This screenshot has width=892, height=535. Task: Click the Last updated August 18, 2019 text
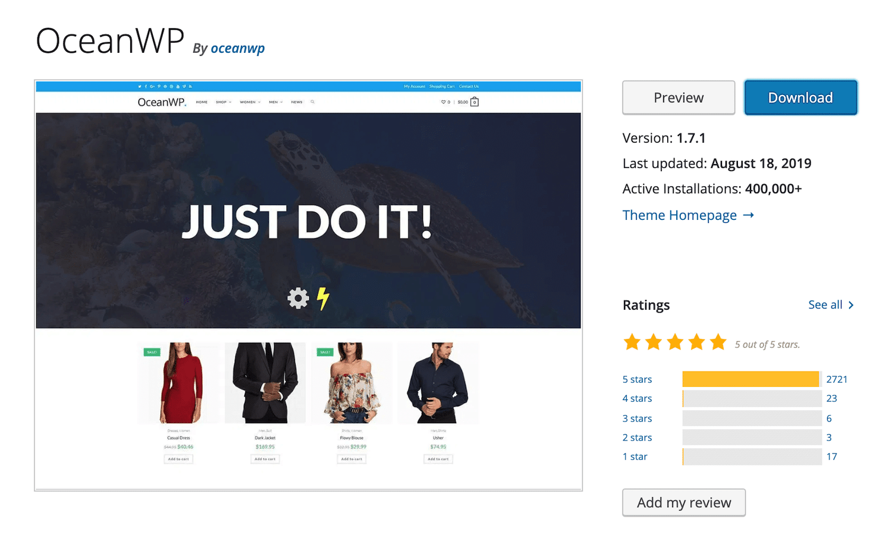717,163
